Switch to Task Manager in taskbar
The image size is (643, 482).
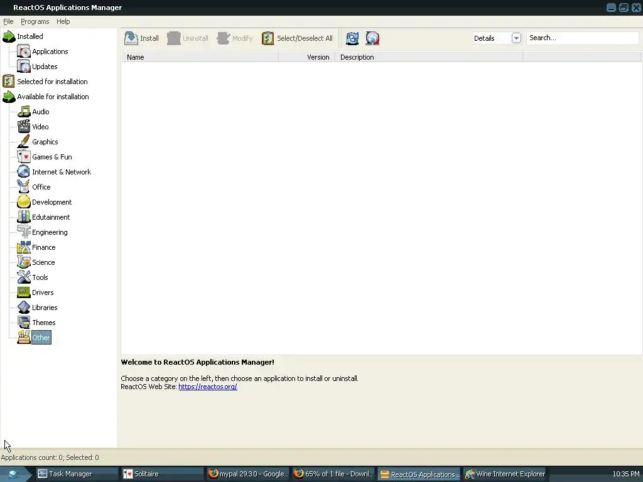pos(77,474)
